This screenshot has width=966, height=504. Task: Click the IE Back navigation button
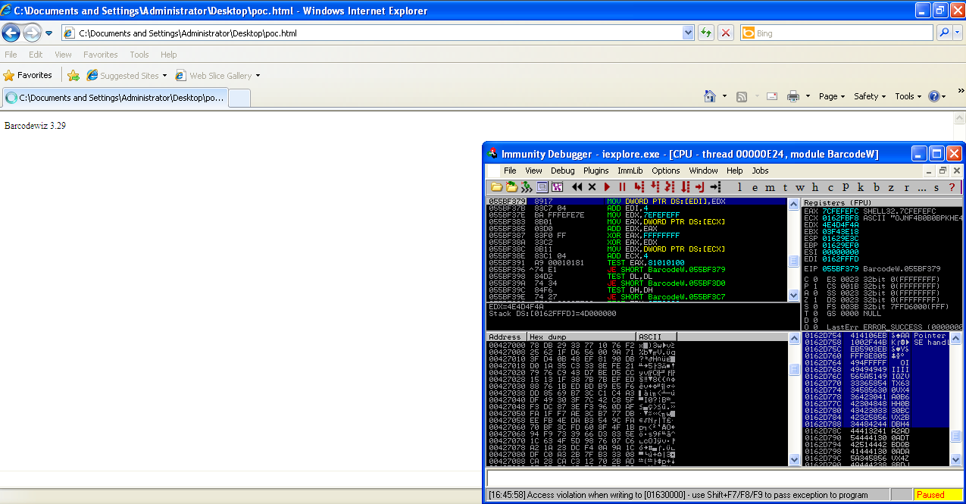click(11, 33)
